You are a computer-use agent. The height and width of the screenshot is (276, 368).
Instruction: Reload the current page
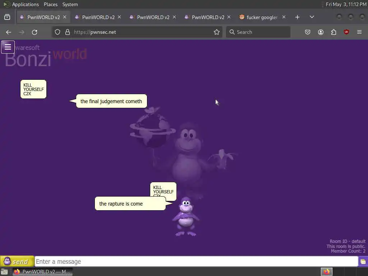[34, 32]
